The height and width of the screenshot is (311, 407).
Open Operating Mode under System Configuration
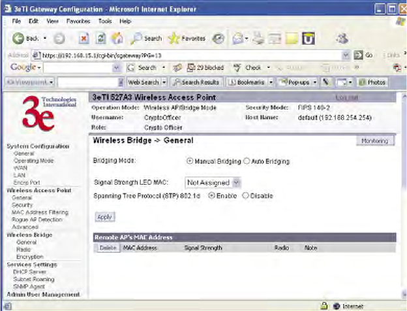click(33, 161)
